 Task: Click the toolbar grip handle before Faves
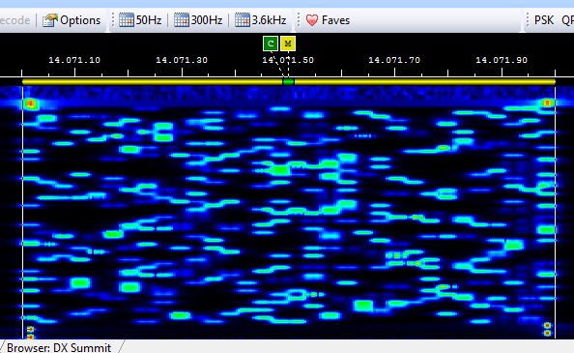(300, 20)
